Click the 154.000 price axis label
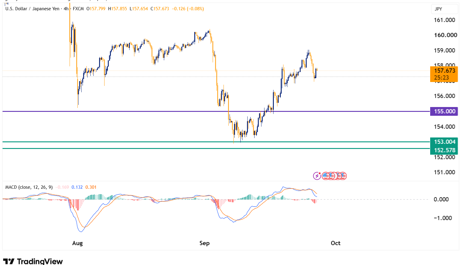Viewport: 463px width, 265px height. coord(444,127)
